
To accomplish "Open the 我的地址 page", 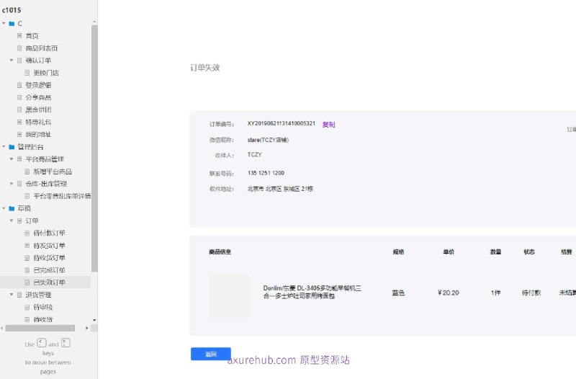I will click(38, 135).
